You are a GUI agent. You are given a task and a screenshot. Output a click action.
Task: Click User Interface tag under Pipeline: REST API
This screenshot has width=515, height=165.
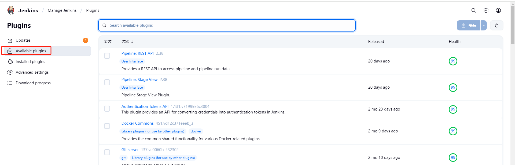tap(132, 61)
